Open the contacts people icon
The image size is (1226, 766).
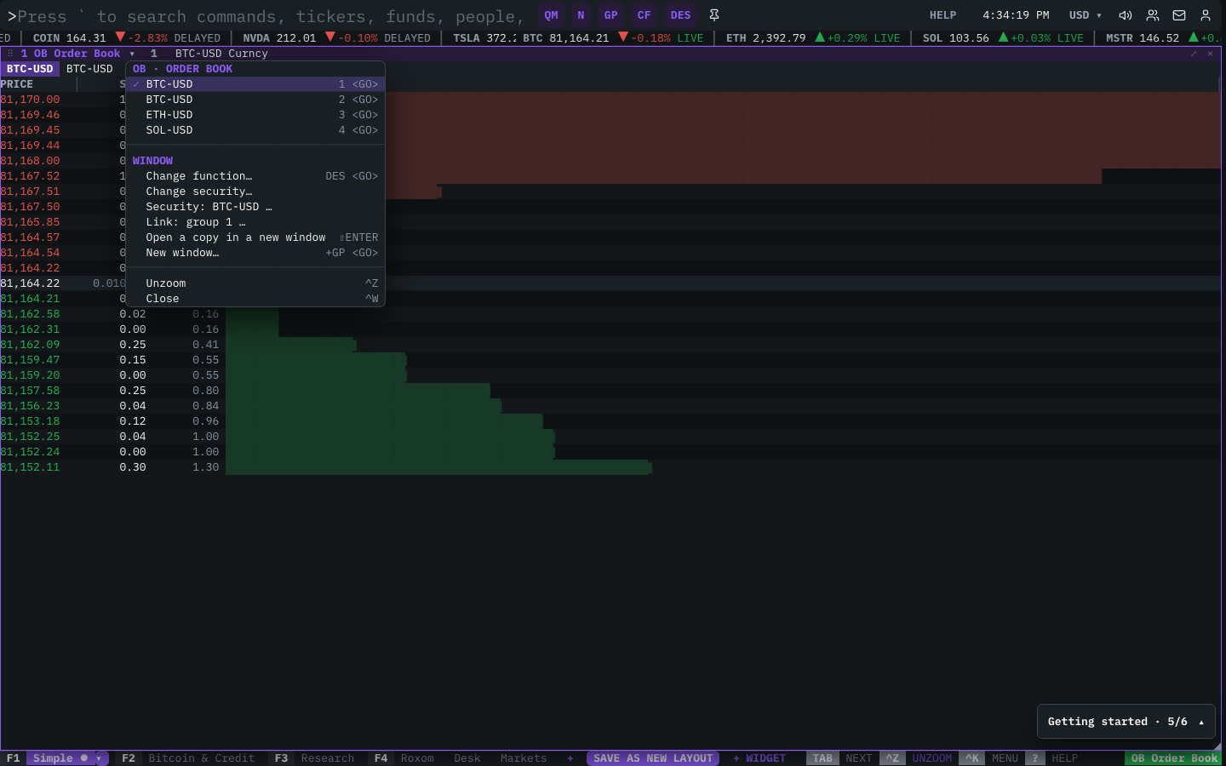click(x=1152, y=15)
